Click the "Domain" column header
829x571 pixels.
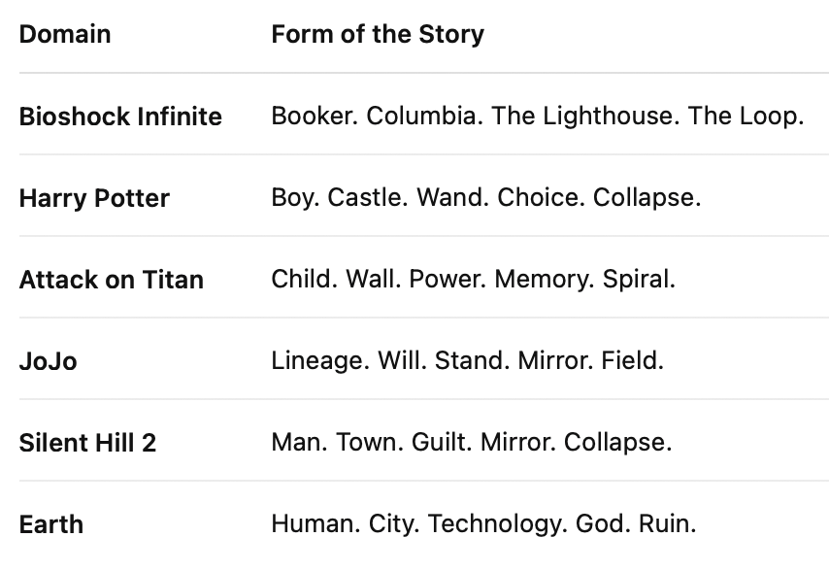pyautogui.click(x=65, y=35)
